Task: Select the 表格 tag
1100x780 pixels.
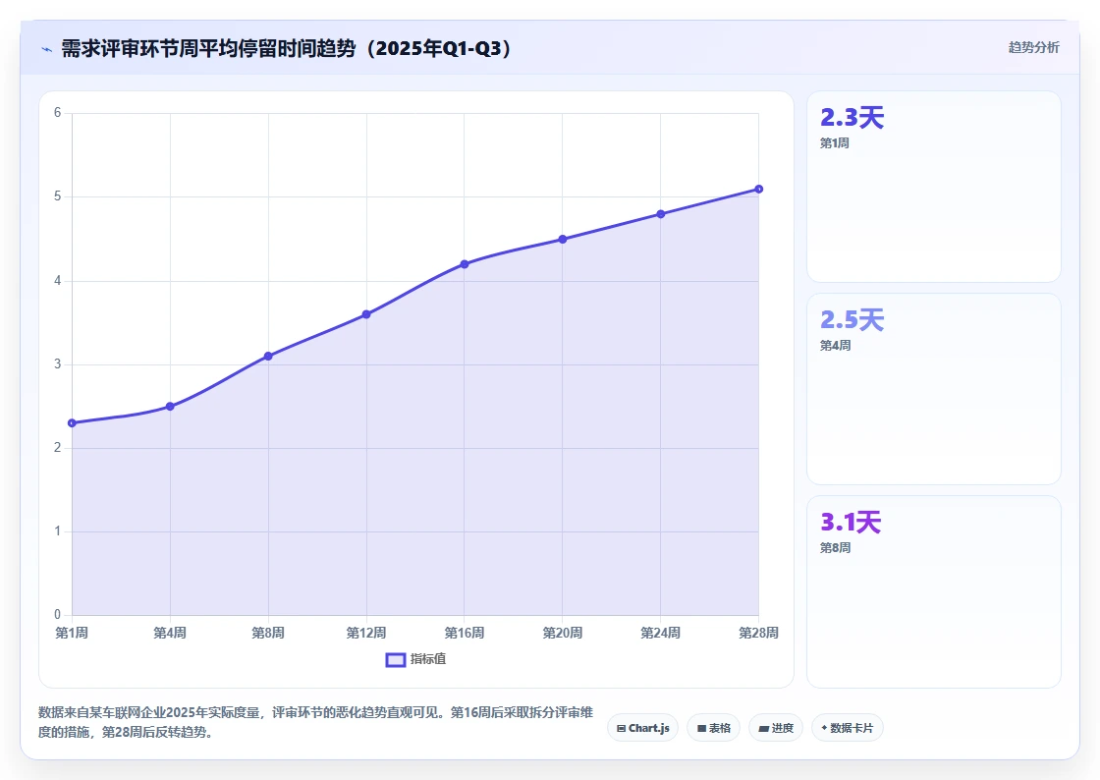Action: click(713, 728)
